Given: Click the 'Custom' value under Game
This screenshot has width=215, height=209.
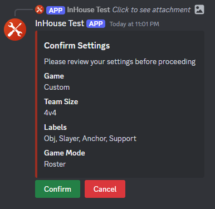Looking at the screenshot, I should (x=57, y=87).
